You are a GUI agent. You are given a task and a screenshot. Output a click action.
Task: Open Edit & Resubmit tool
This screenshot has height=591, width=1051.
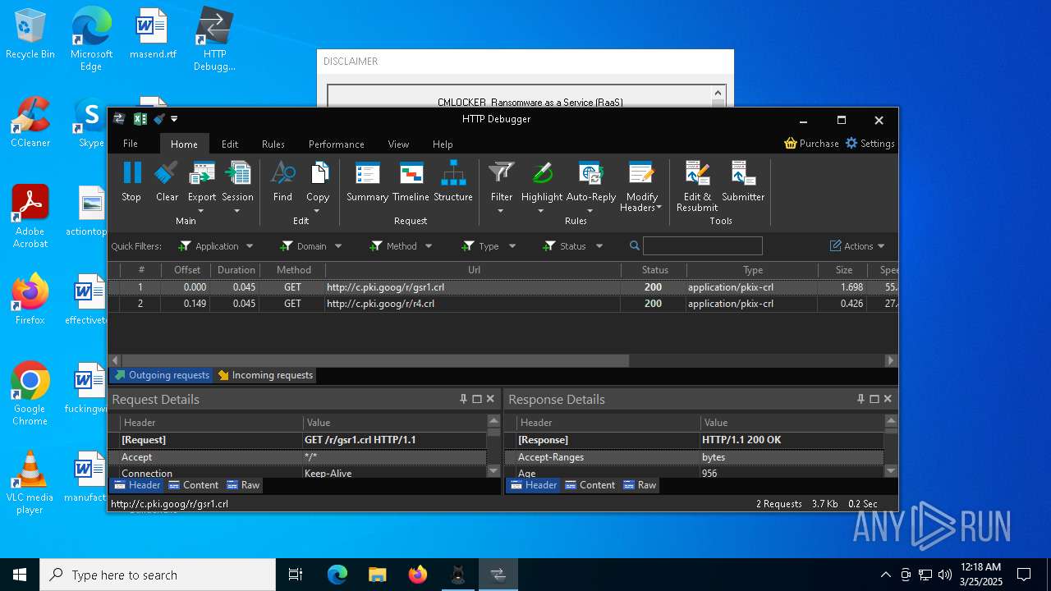[697, 186]
